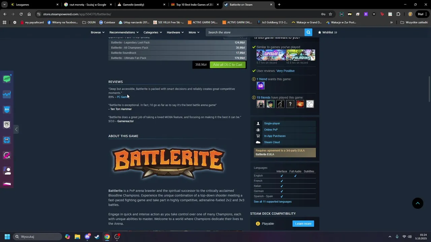Open the price chart sidebar icon
431x242 pixels.
(x=7, y=94)
